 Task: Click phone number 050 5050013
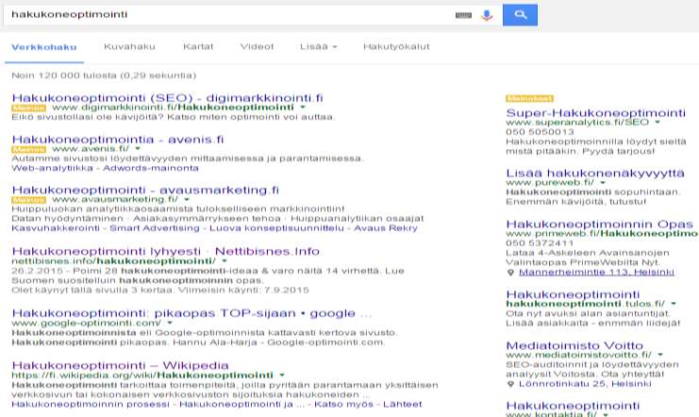click(x=540, y=131)
